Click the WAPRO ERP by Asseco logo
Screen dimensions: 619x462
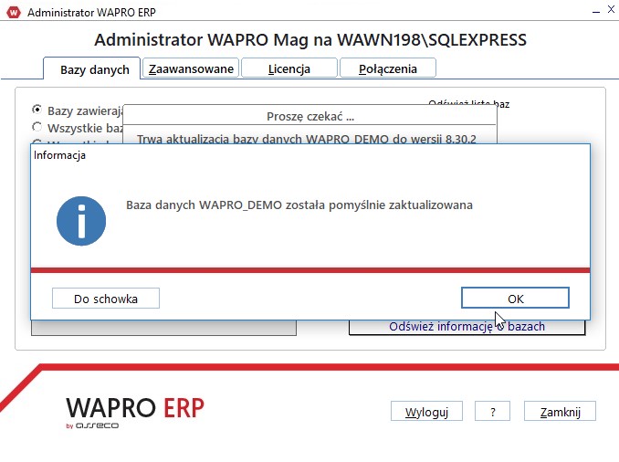pos(134,412)
